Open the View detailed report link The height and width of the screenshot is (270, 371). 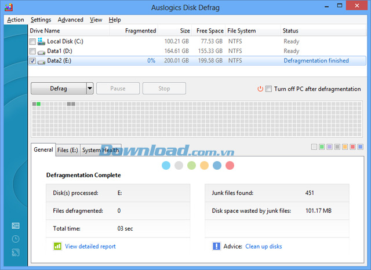pyautogui.click(x=90, y=246)
